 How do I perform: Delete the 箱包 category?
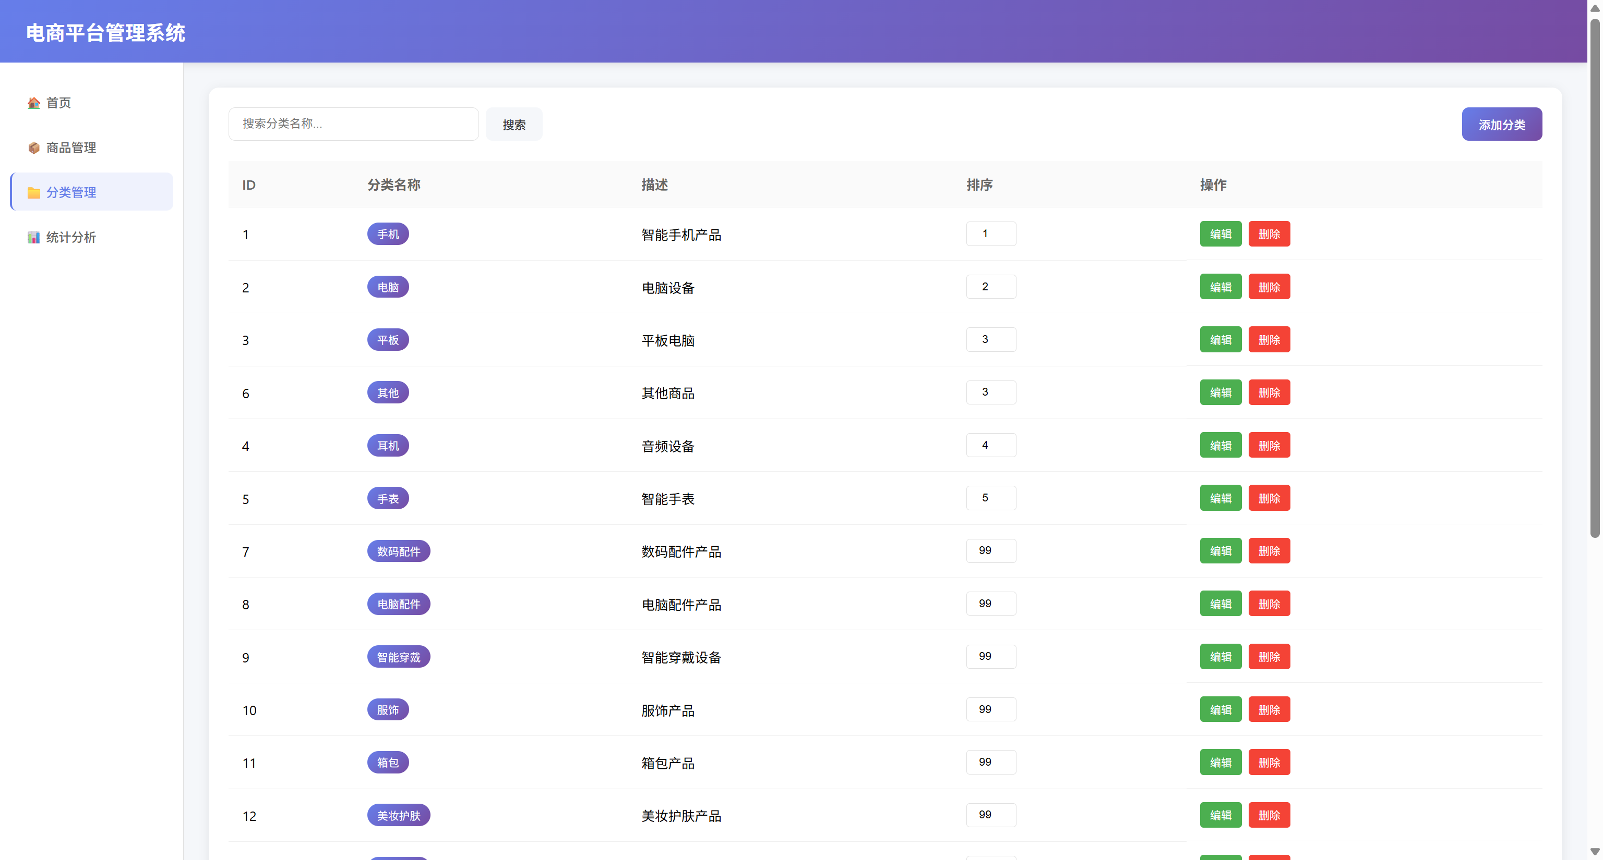point(1269,763)
